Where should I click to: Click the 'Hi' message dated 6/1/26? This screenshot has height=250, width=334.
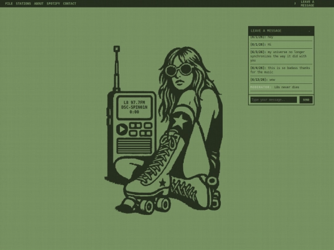coord(281,44)
